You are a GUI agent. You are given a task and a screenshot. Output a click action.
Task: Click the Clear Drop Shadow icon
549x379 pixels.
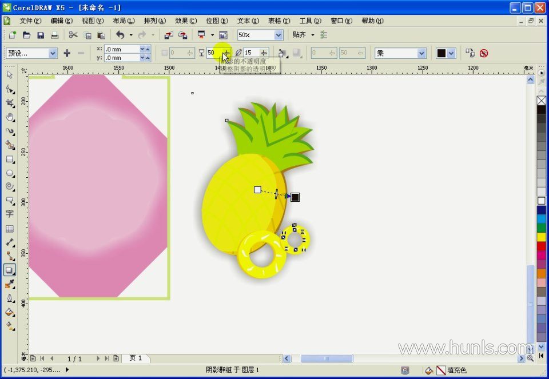(x=484, y=53)
